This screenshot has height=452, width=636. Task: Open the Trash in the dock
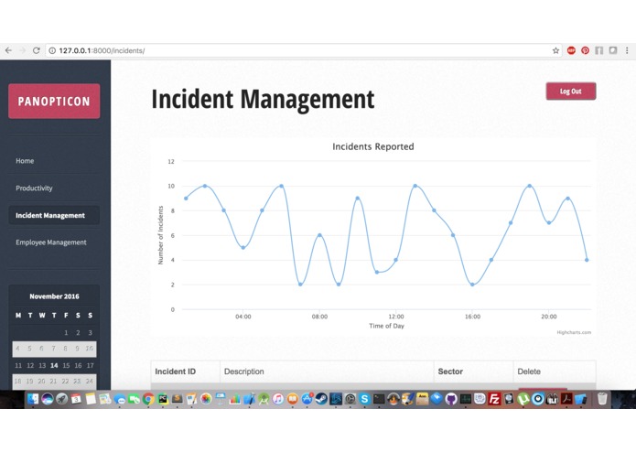[602, 399]
